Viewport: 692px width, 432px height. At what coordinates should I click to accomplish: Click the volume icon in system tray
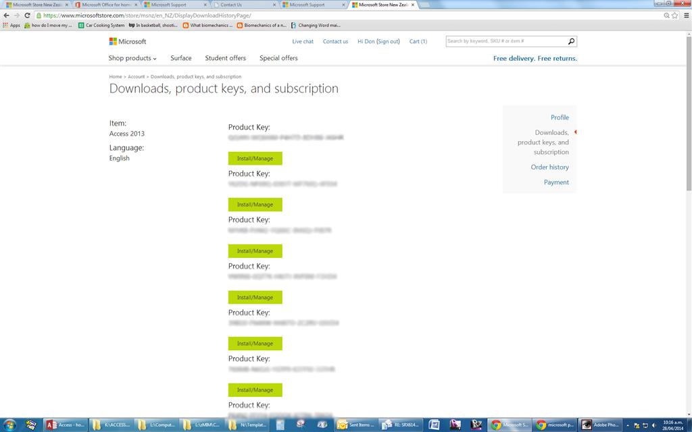[653, 425]
